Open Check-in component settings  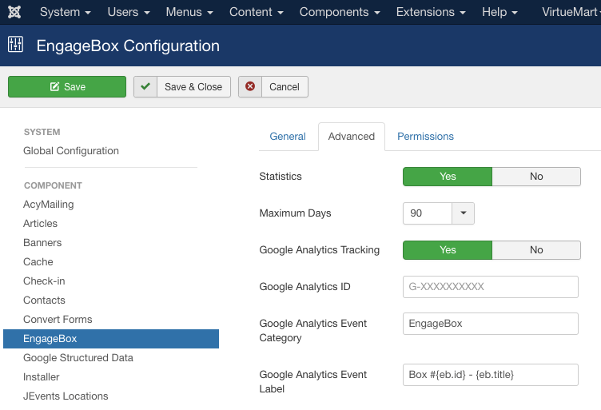[x=44, y=281]
